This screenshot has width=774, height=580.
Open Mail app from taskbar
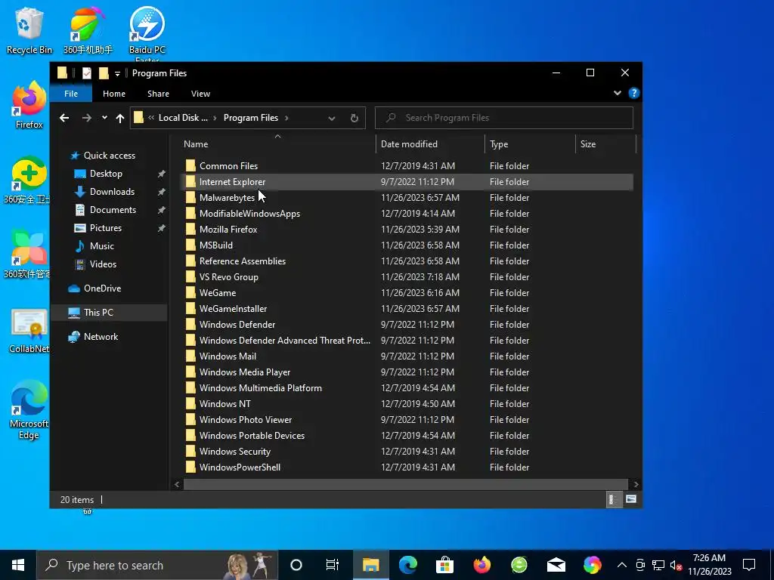(556, 565)
